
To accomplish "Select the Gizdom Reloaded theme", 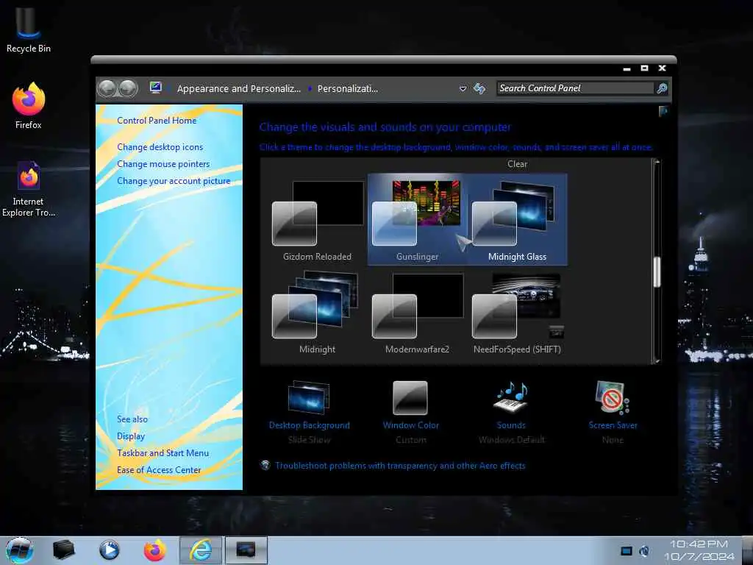I will [x=318, y=221].
